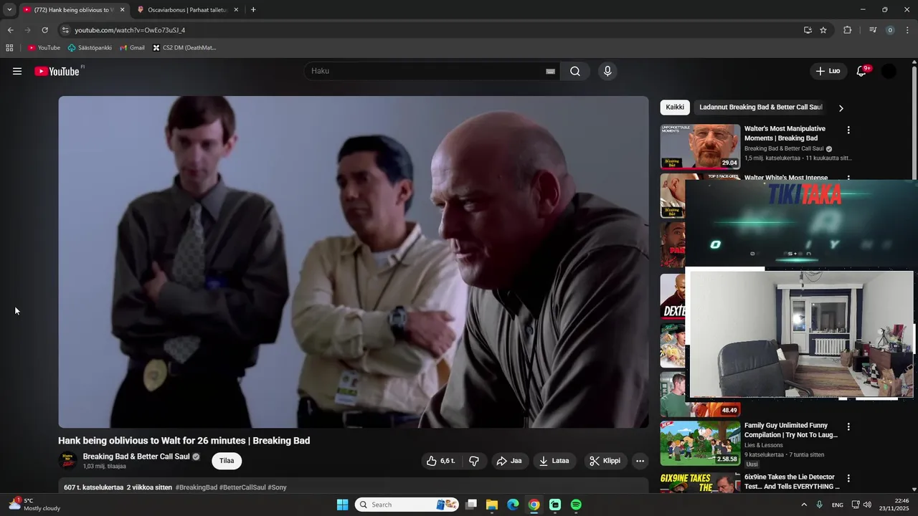
Task: Open options for Family Guy Unlimited Funny Compilation
Action: [x=848, y=427]
